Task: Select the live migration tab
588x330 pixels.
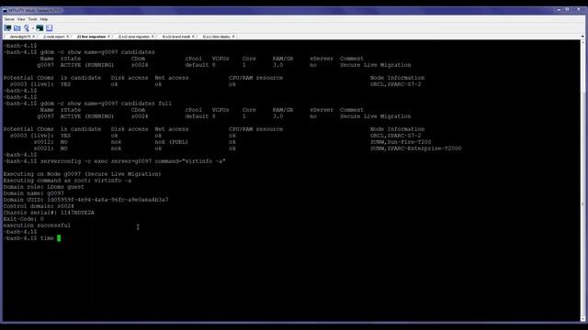Action: [91, 37]
